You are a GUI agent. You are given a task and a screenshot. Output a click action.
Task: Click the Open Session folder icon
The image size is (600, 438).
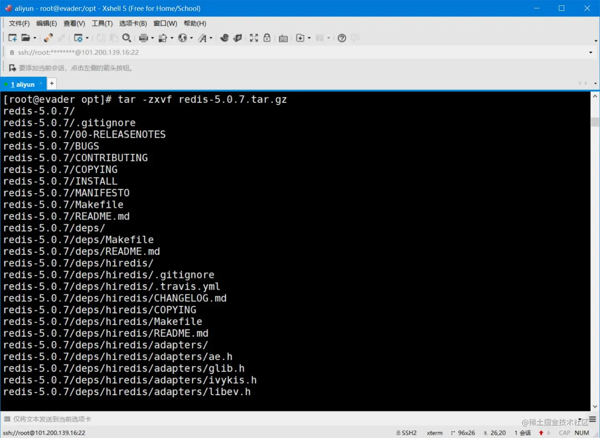pos(25,38)
